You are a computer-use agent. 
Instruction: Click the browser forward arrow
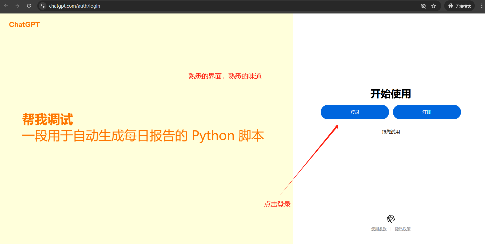coord(17,6)
